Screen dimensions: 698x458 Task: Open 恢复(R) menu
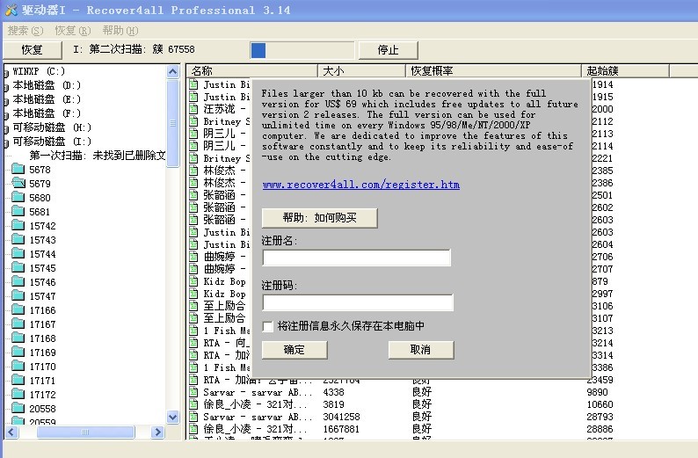(73, 31)
